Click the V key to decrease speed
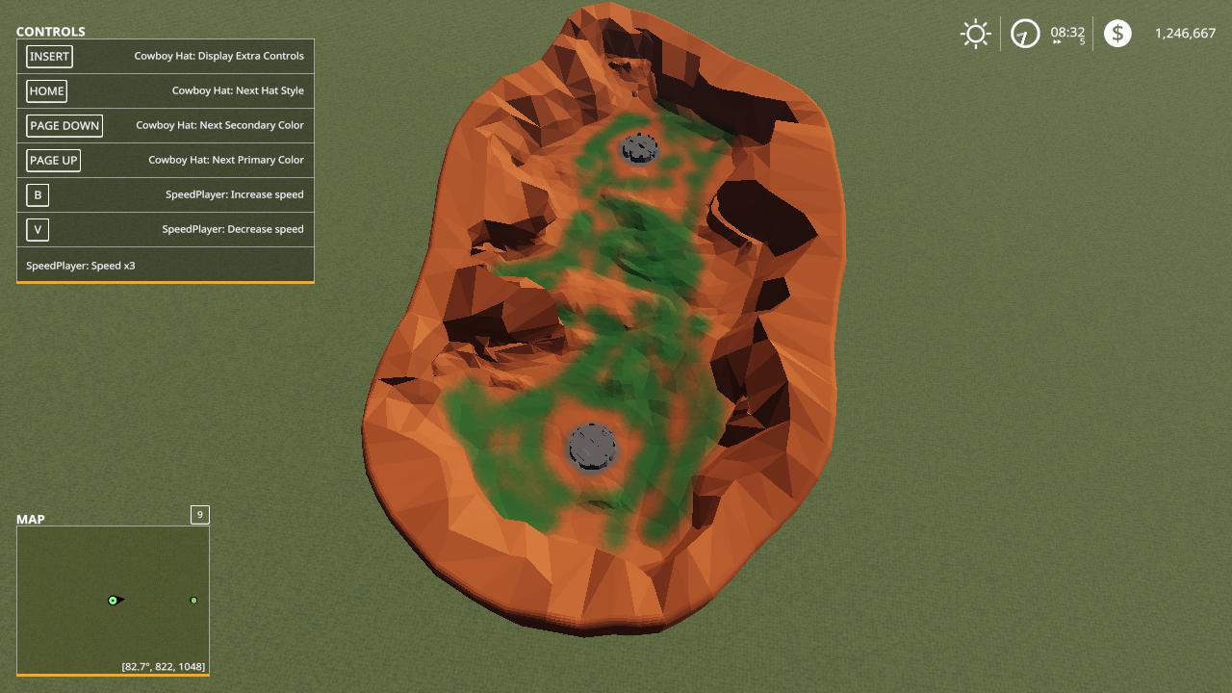Viewport: 1232px width, 693px height. point(38,229)
